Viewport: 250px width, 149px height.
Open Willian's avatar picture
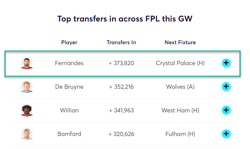[x=27, y=110]
